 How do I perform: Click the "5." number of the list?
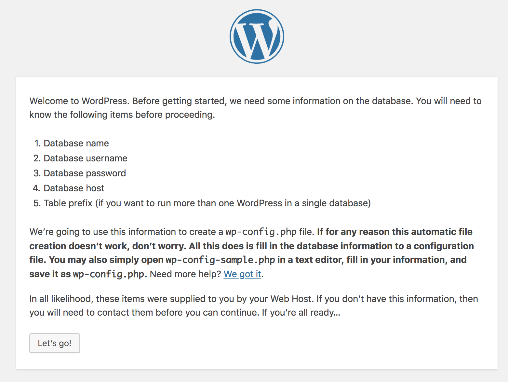pos(37,203)
